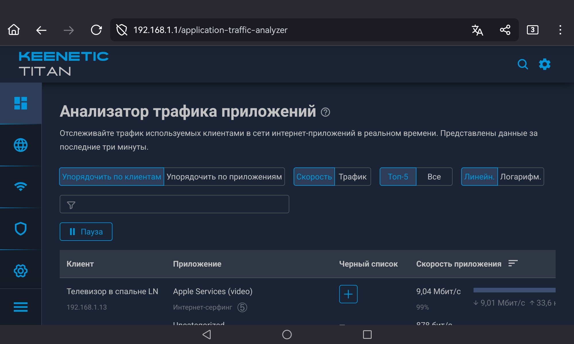
Task: Open the Internet globe sidebar icon
Action: click(x=21, y=145)
